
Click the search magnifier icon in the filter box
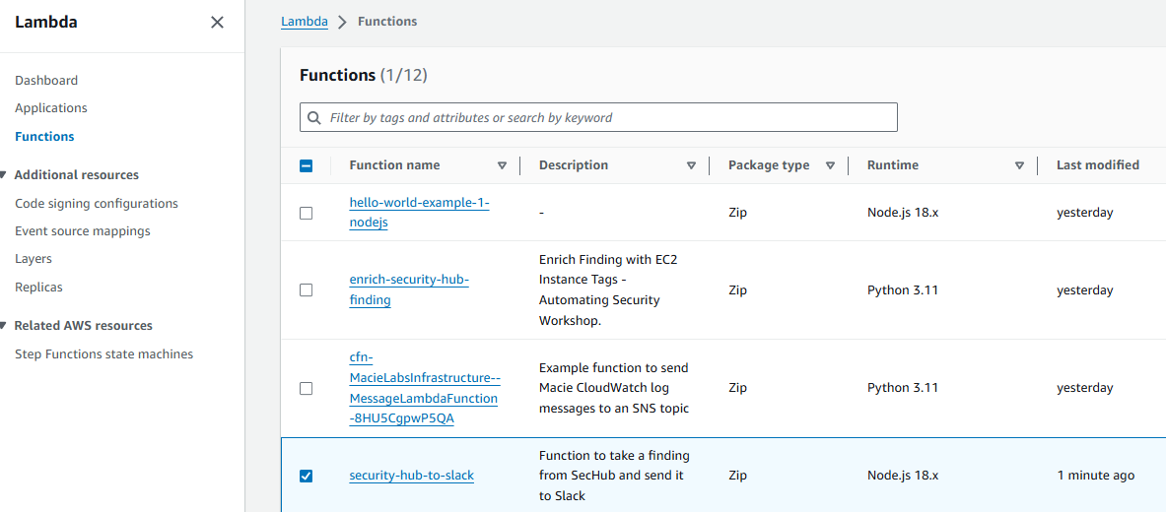coord(313,117)
